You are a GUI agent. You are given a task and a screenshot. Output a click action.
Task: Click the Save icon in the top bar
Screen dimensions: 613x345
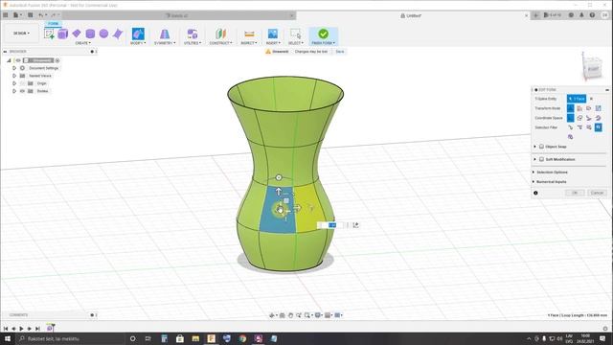30,15
